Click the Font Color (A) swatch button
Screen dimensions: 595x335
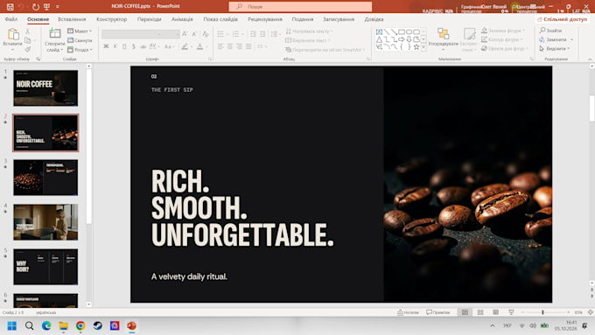click(200, 46)
